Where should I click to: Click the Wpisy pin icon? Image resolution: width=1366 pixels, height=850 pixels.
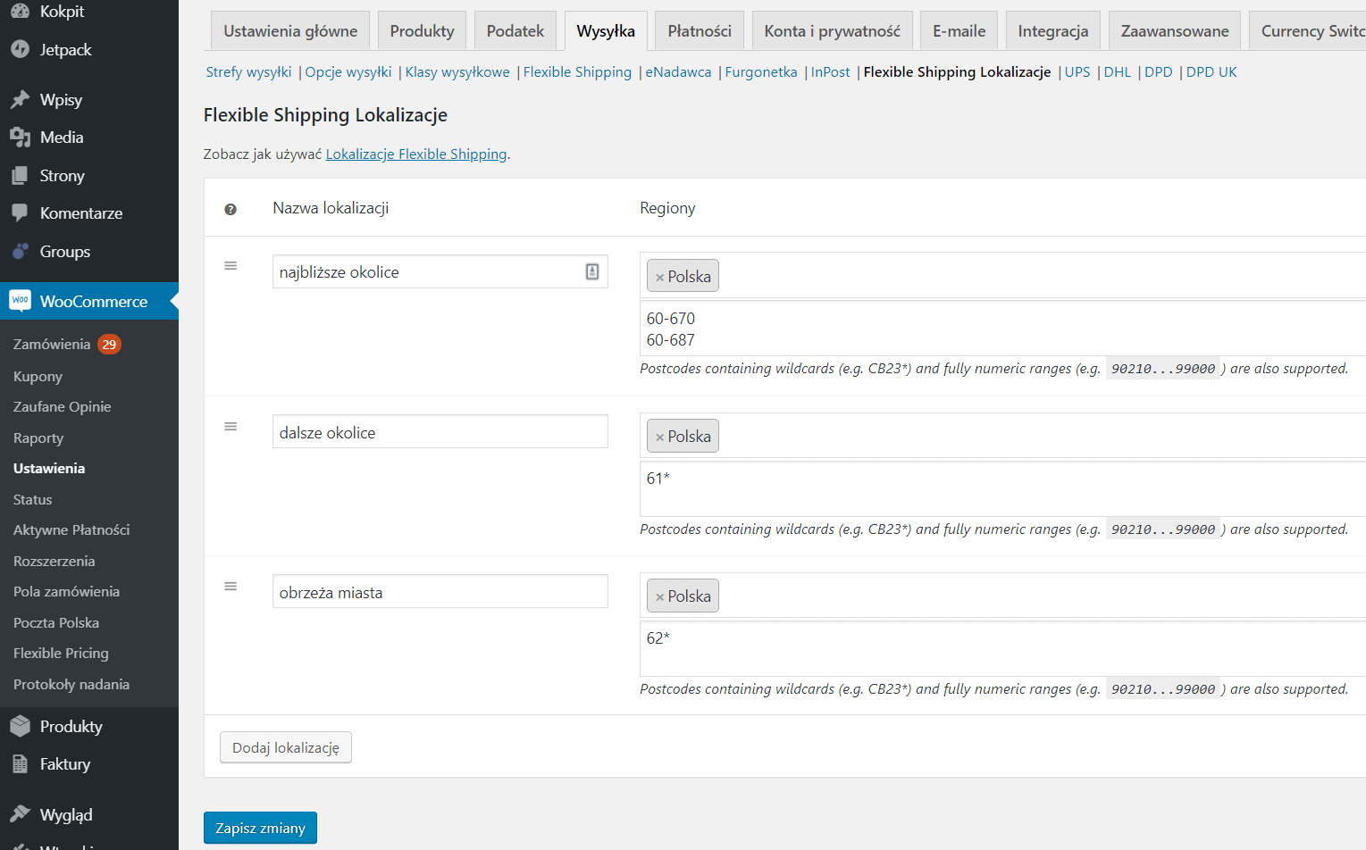[20, 100]
